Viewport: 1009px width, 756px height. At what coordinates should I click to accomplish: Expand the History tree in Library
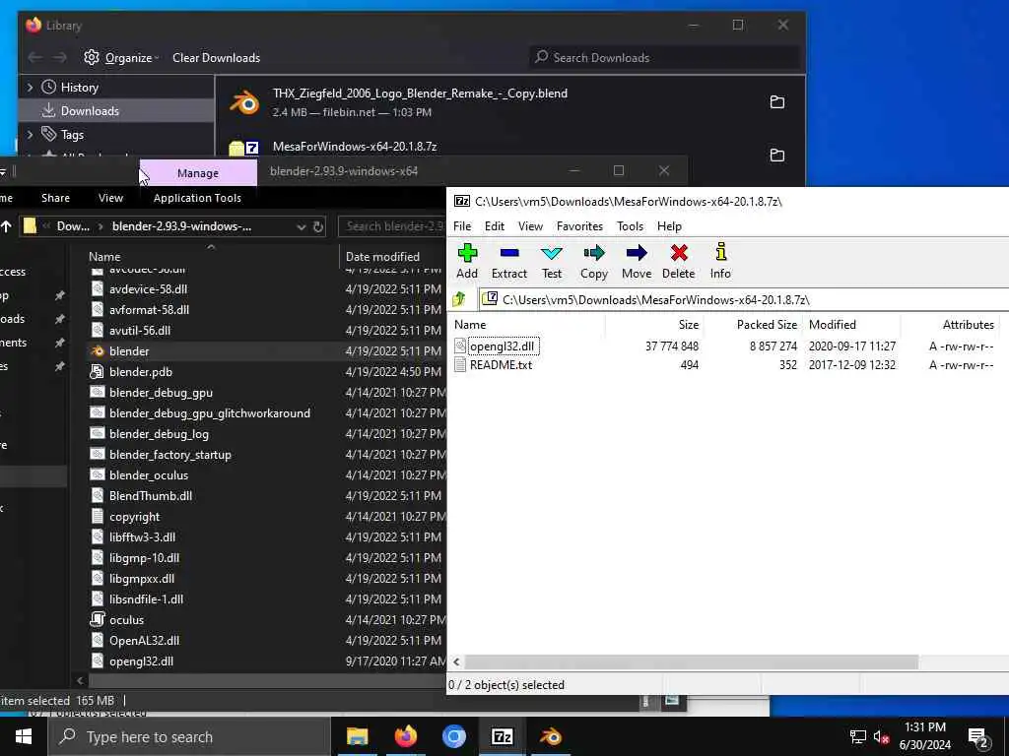[30, 87]
